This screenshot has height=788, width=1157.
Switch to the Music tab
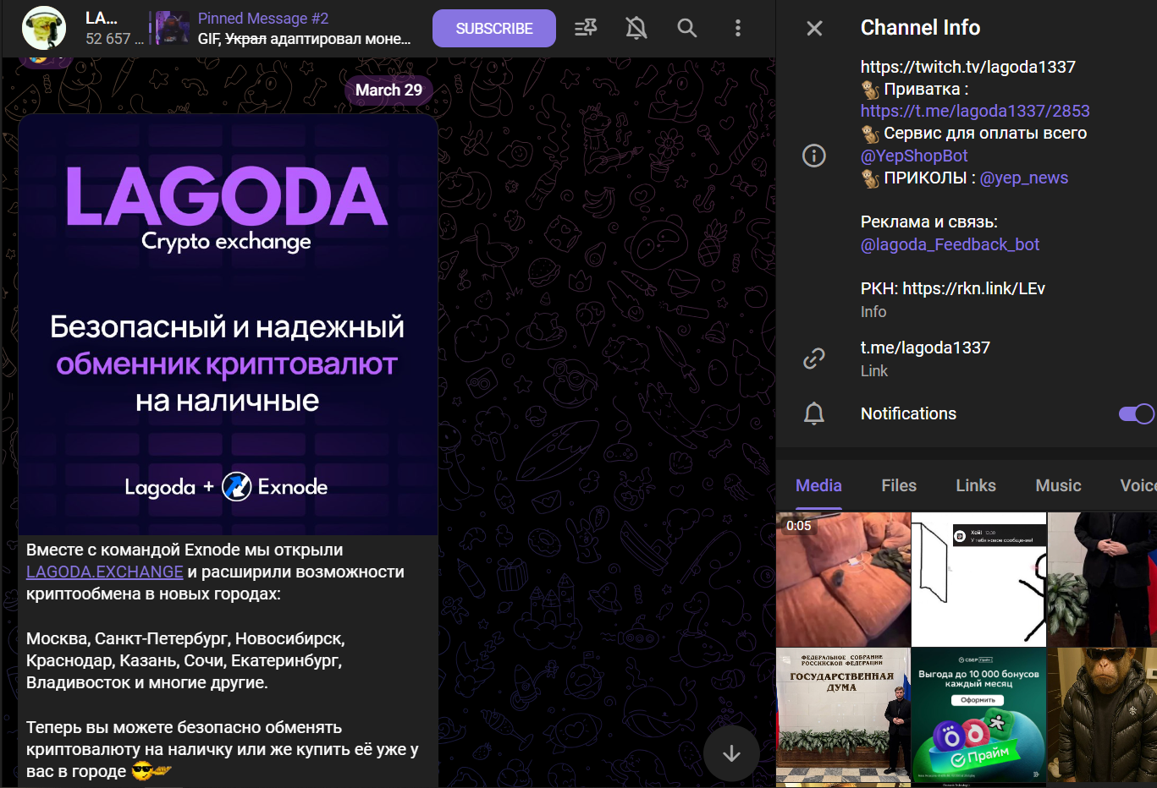(1058, 485)
